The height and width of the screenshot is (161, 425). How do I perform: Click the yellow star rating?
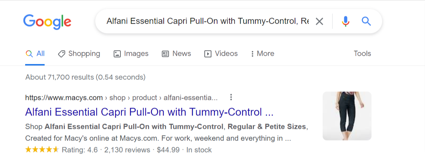click(x=42, y=150)
